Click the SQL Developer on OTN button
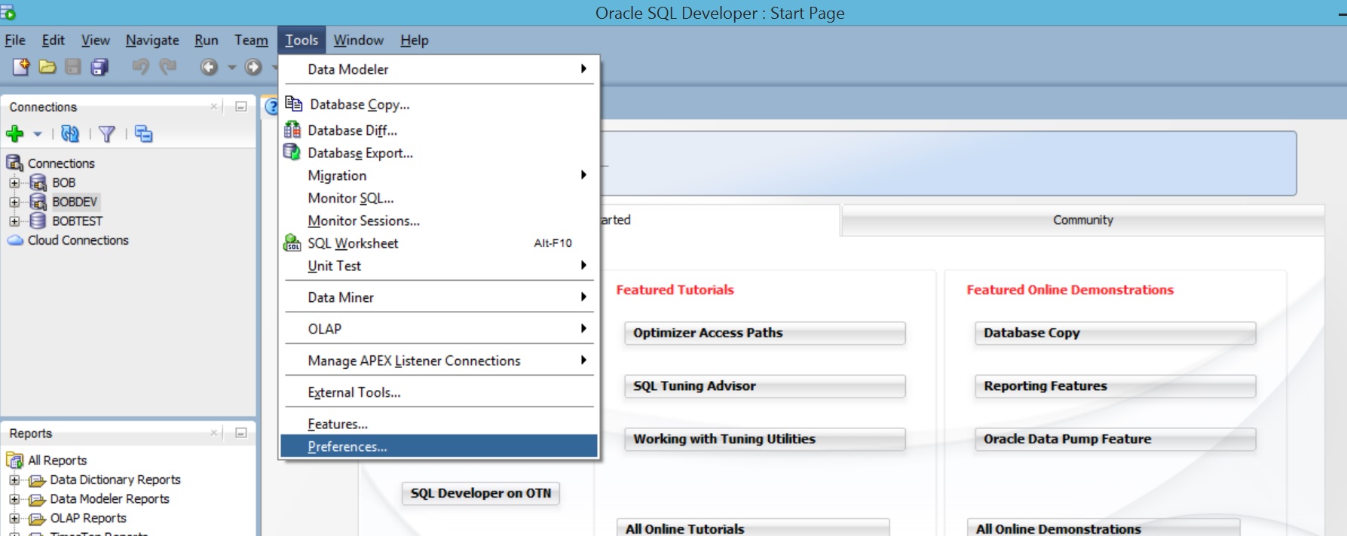Image resolution: width=1347 pixels, height=536 pixels. click(x=481, y=493)
